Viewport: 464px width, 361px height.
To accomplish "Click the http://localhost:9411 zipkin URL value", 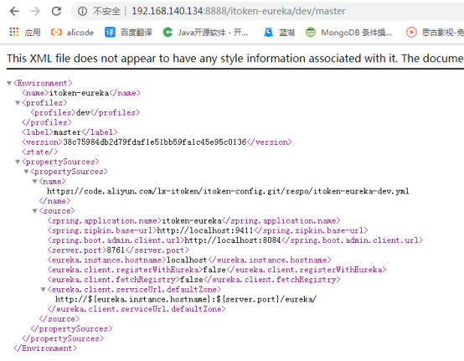I will pyautogui.click(x=205, y=230).
